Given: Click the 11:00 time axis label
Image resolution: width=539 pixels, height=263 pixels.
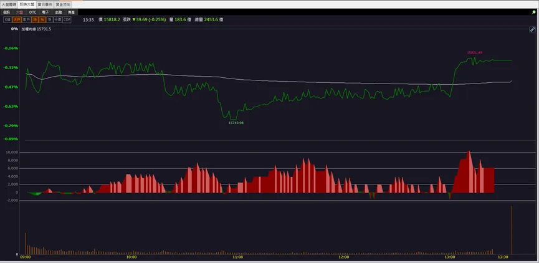Looking at the screenshot, I should pyautogui.click(x=237, y=257).
